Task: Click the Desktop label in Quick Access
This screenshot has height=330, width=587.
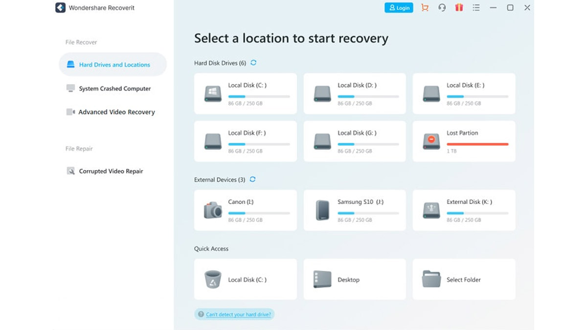Action: tap(349, 280)
